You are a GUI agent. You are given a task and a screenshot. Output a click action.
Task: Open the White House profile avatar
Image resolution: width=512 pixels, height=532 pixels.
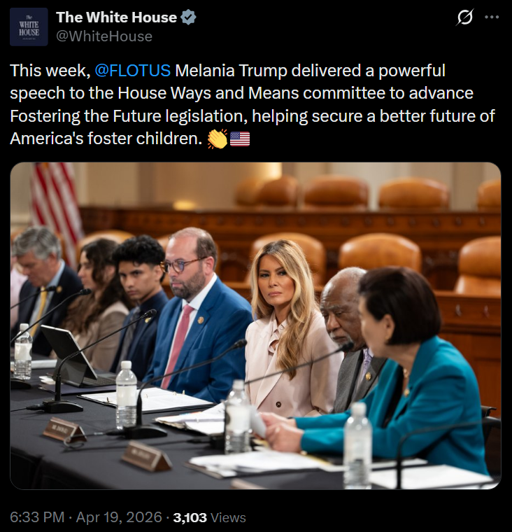[x=29, y=27]
